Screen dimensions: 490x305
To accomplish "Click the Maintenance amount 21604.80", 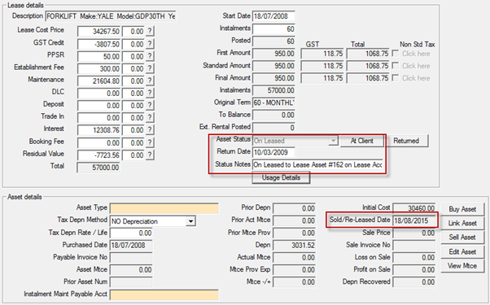I will click(x=98, y=81).
